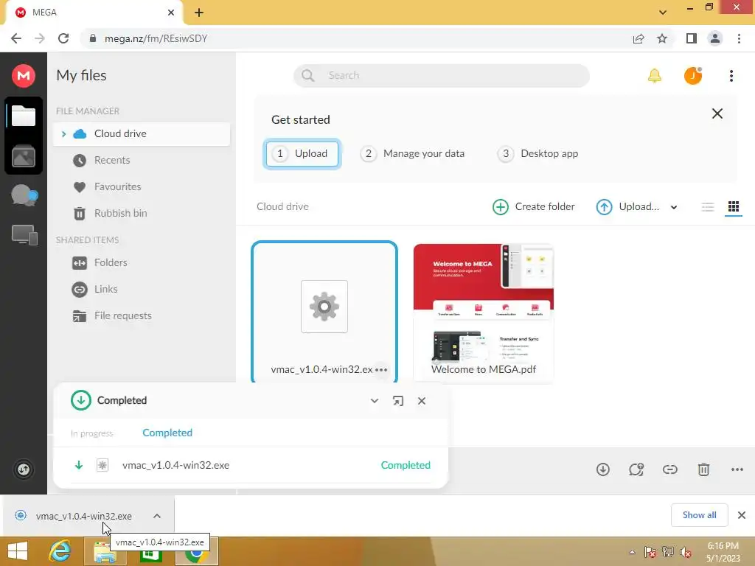
Task: Open the Windows Start button
Action: [x=18, y=551]
